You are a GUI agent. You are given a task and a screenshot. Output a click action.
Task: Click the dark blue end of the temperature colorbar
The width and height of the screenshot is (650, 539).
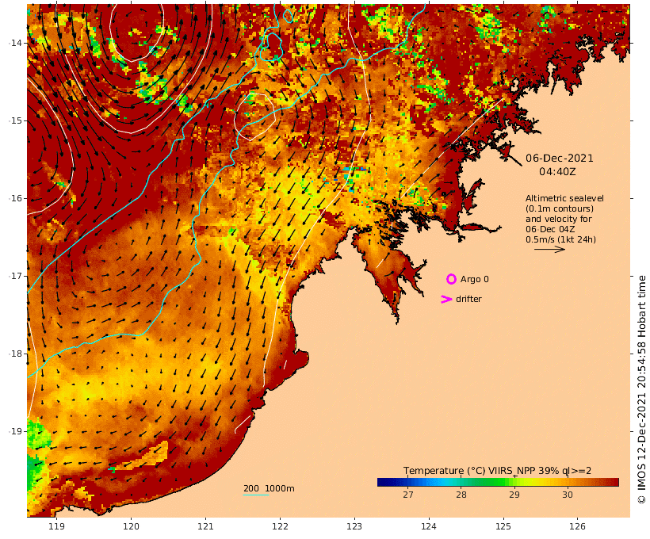coord(384,482)
